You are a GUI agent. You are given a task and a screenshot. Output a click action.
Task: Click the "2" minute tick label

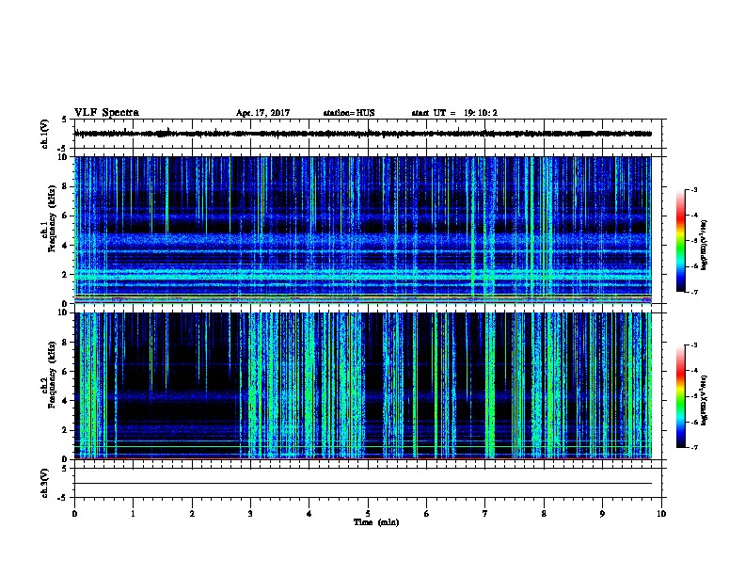click(192, 514)
